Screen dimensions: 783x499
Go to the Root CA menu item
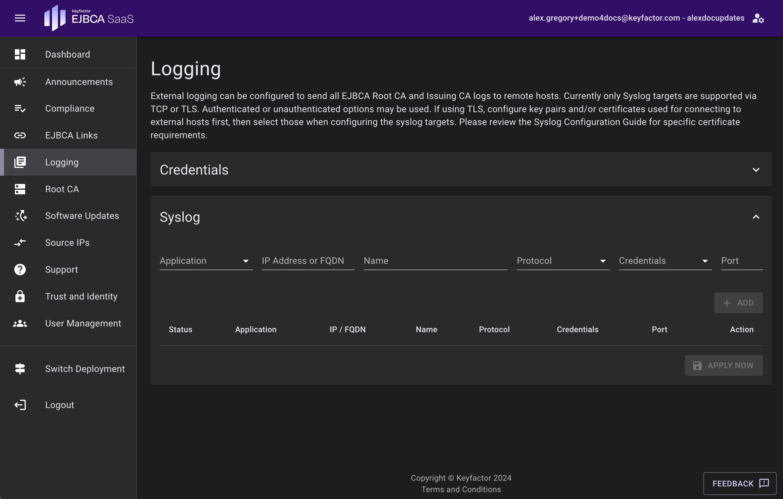pyautogui.click(x=62, y=189)
